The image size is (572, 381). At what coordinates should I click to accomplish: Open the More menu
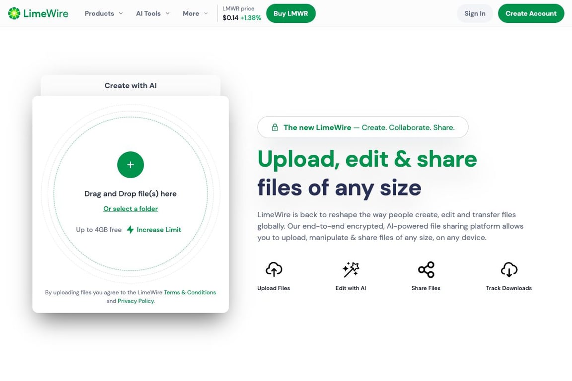[195, 13]
